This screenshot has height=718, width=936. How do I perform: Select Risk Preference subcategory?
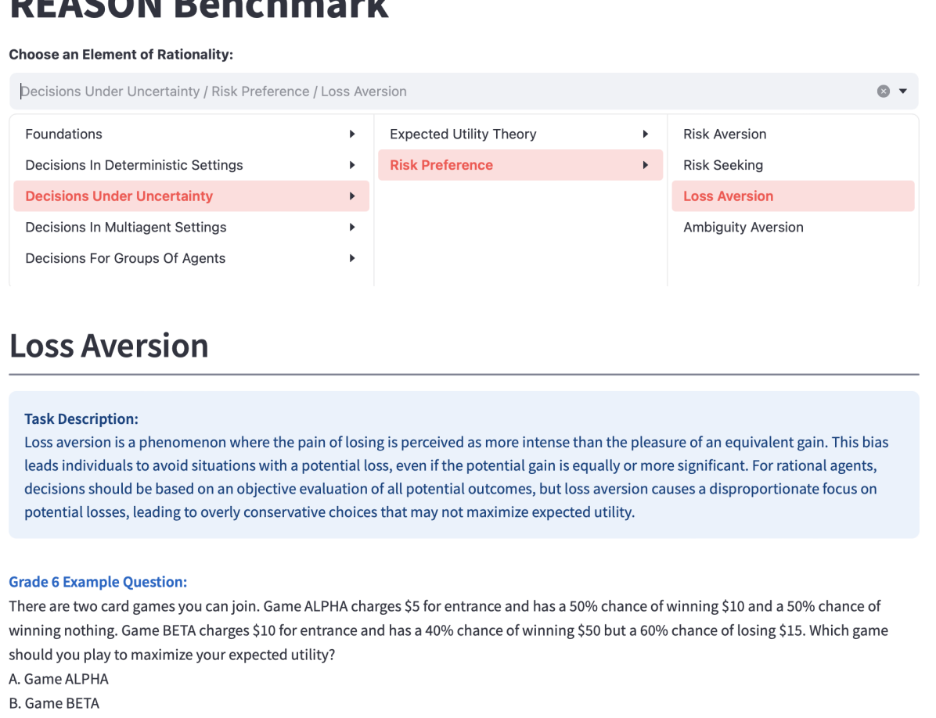click(441, 165)
